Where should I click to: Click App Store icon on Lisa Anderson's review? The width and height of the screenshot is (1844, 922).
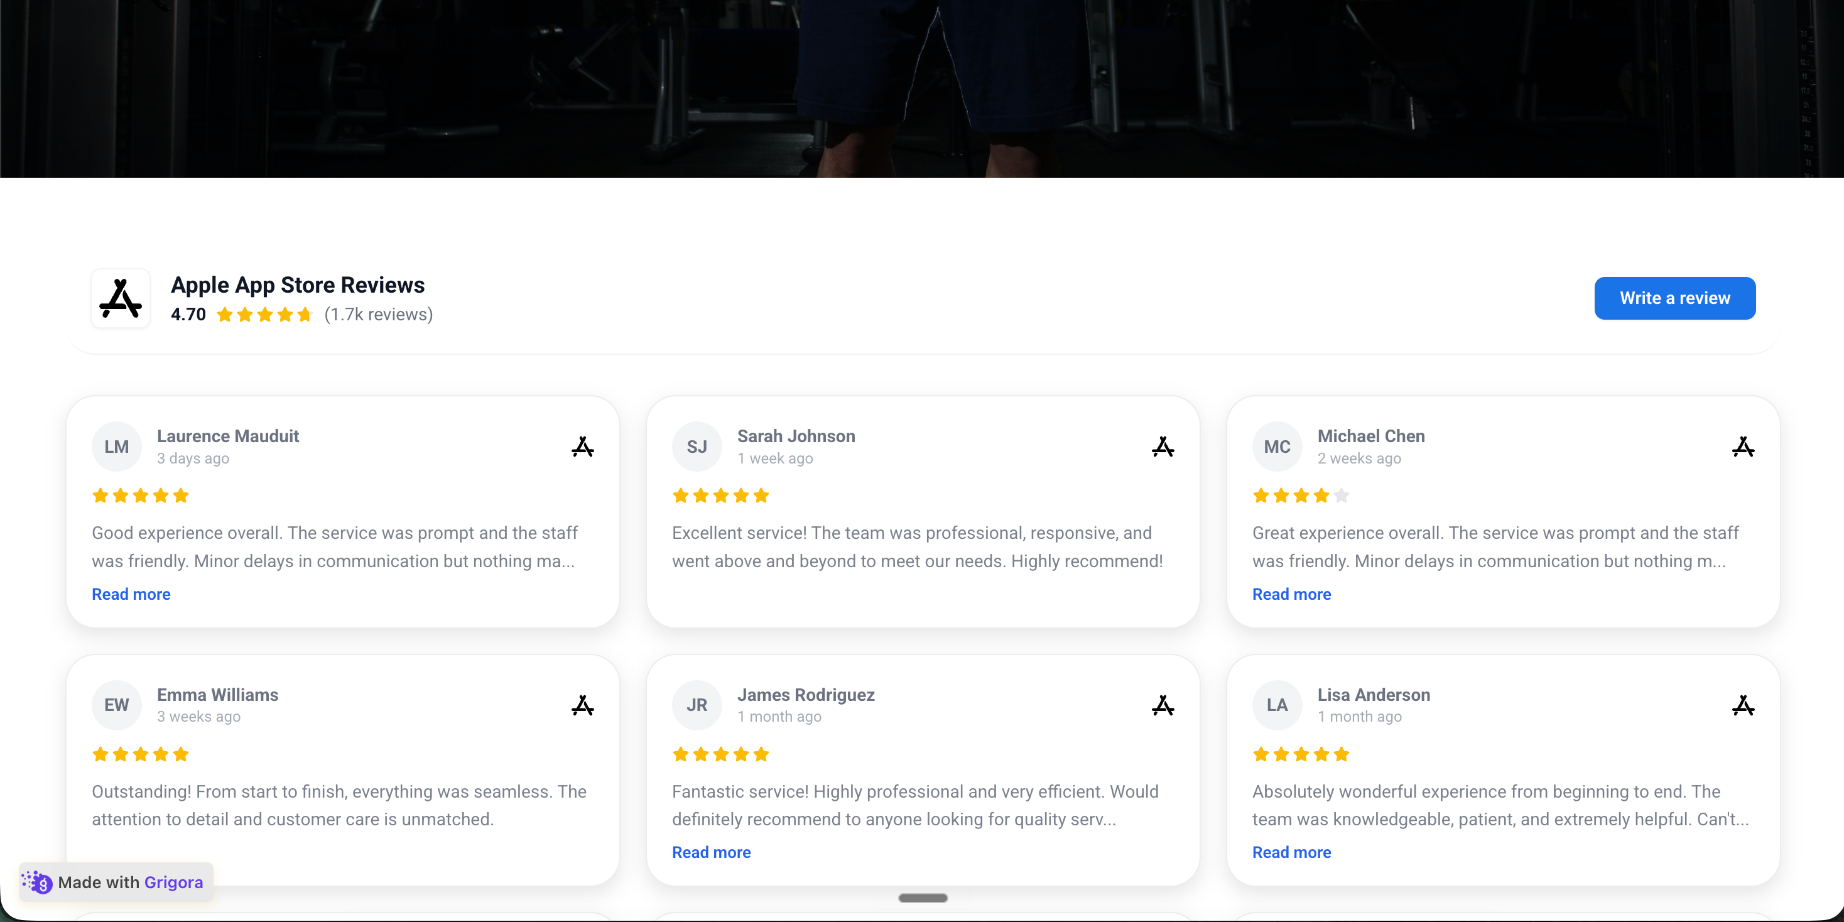(x=1743, y=705)
